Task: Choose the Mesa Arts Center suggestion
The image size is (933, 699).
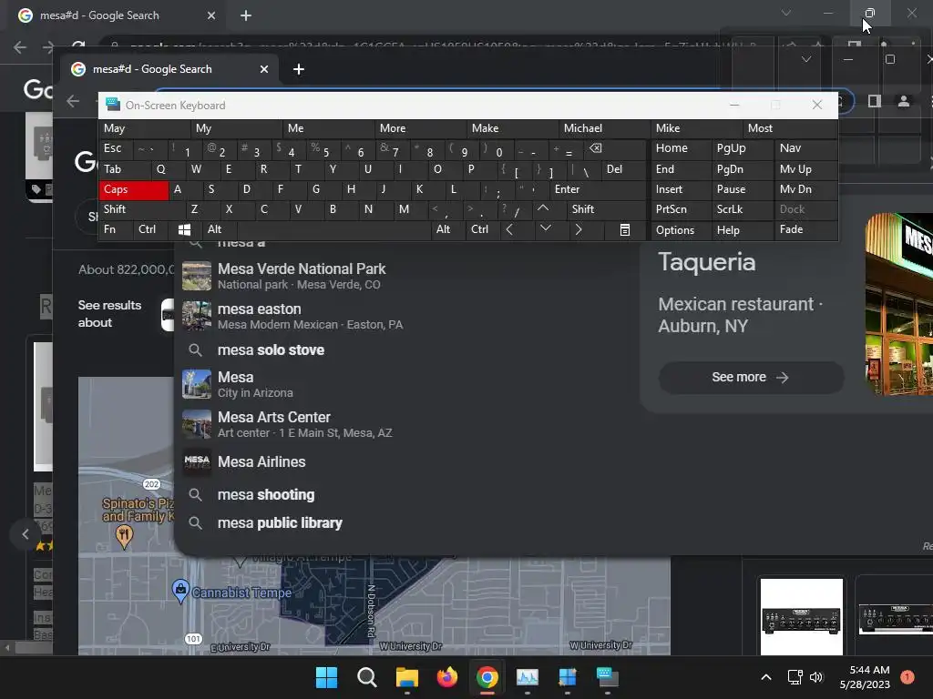Action: coord(405,424)
